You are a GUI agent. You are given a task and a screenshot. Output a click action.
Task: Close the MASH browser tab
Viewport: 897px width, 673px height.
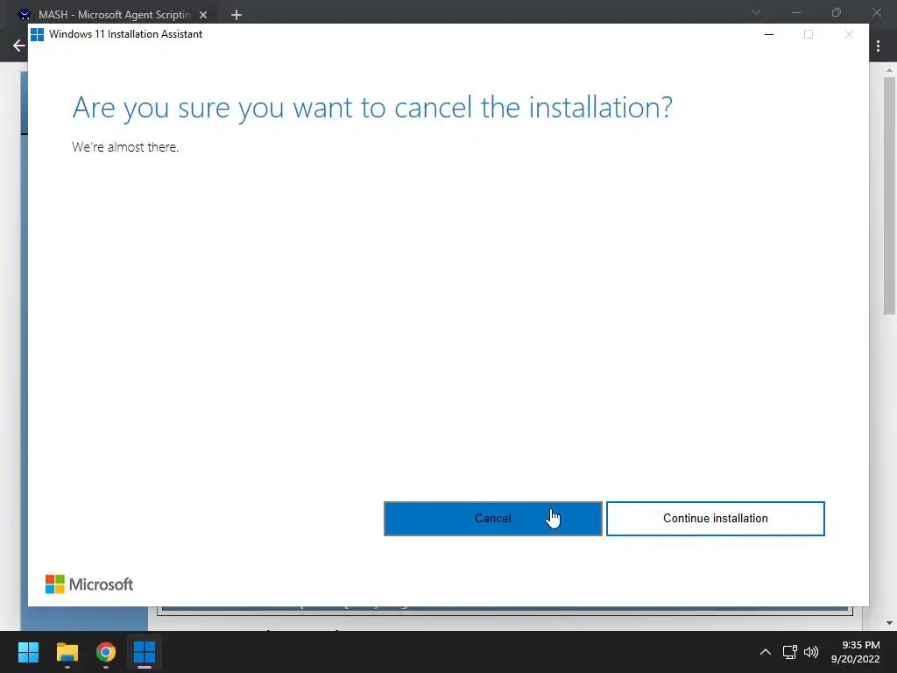tap(203, 15)
